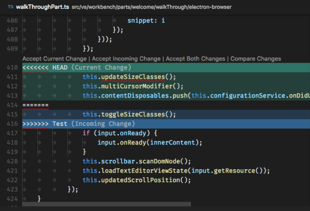Place cursor on this.multiCursorModifier() line
The height and width of the screenshot is (211, 310).
pyautogui.click(x=133, y=86)
